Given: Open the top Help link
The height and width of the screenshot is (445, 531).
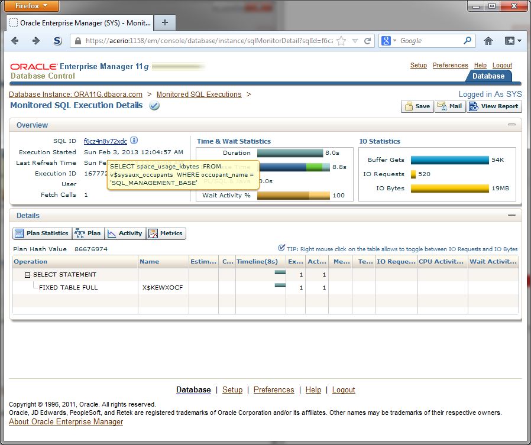Looking at the screenshot, I should [x=480, y=65].
